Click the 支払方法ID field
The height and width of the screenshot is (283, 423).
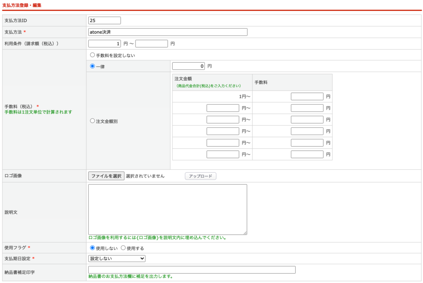point(105,20)
